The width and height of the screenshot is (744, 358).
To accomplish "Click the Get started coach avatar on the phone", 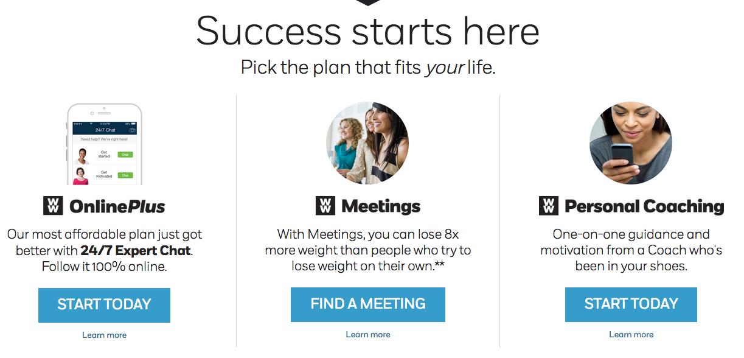I will click(x=81, y=156).
